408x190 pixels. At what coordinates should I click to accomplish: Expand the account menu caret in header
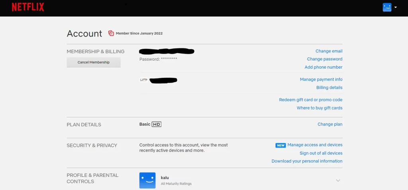coord(396,7)
